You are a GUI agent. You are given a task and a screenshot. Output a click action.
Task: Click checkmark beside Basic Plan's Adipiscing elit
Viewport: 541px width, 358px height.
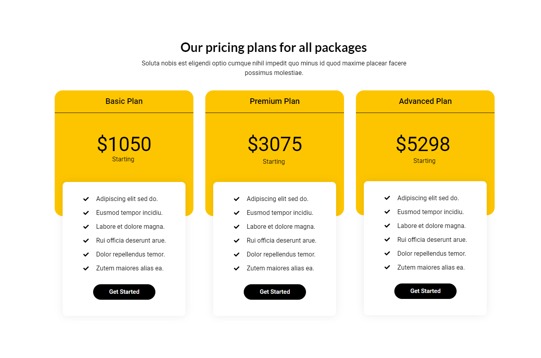86,199
